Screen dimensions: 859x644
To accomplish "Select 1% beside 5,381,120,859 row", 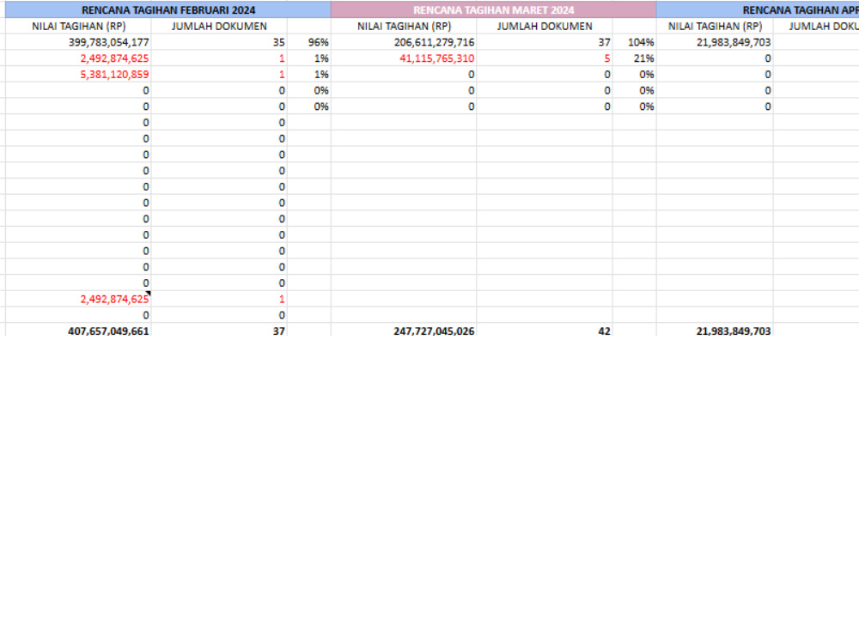I will point(309,75).
